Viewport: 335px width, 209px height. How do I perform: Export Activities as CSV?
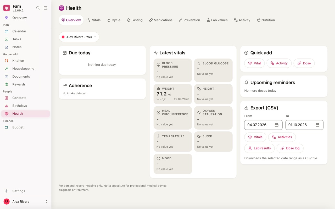(282, 137)
